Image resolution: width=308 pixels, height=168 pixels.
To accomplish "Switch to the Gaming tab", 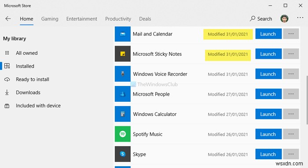I will tap(50, 19).
